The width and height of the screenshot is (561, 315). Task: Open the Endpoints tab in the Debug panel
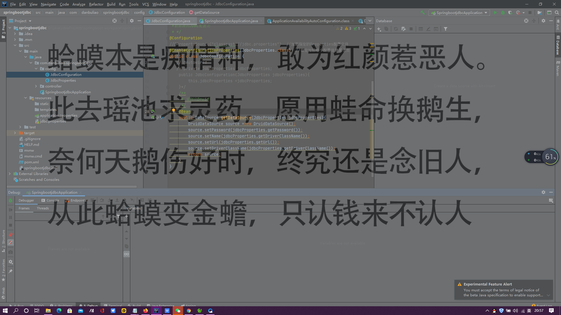(x=76, y=200)
